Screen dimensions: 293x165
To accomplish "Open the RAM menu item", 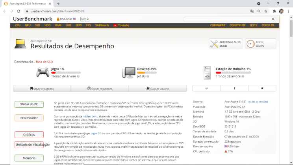I will tap(58, 26).
